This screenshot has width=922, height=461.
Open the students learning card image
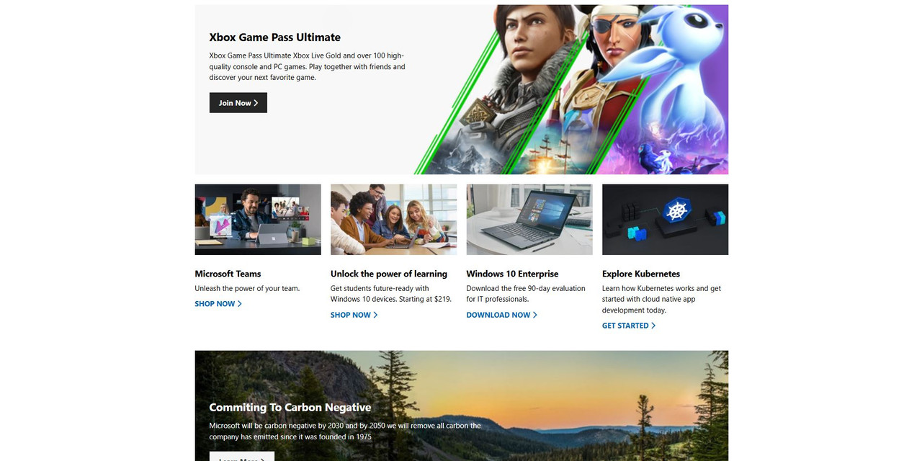(x=393, y=220)
